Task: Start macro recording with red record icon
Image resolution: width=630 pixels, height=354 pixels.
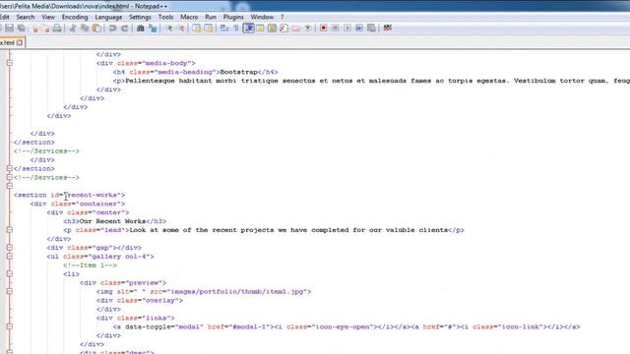Action: tap(324, 29)
